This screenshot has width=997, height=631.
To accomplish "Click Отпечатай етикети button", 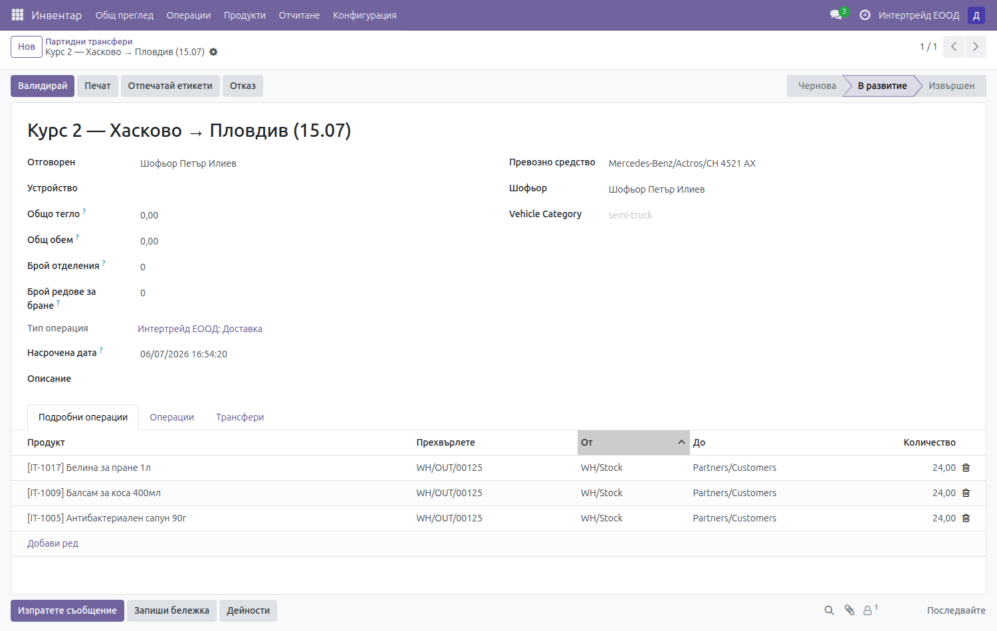I will pyautogui.click(x=170, y=86).
